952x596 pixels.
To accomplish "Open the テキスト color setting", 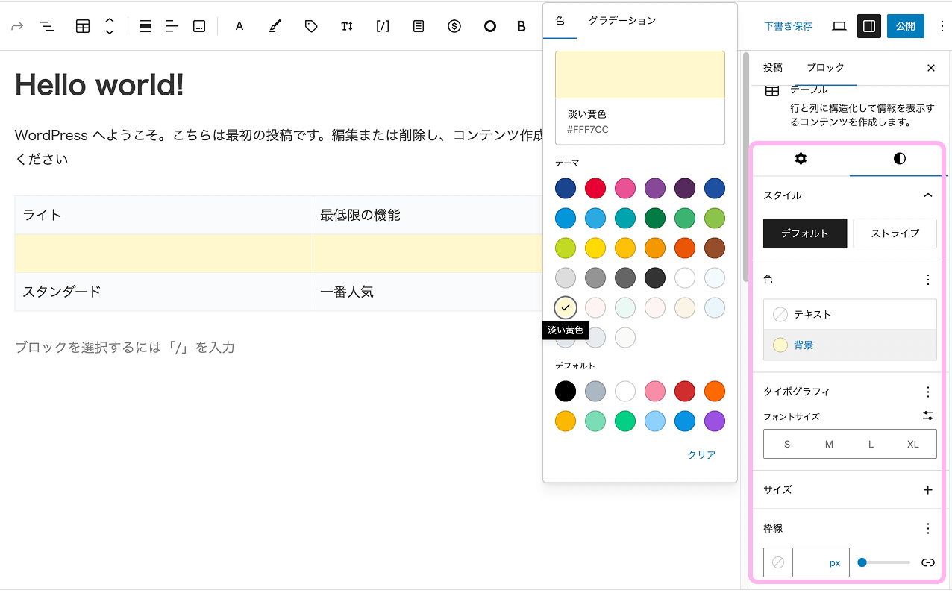I will pos(850,315).
